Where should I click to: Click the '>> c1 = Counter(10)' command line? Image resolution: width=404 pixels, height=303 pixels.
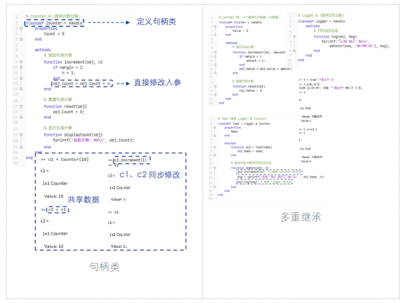(65, 160)
